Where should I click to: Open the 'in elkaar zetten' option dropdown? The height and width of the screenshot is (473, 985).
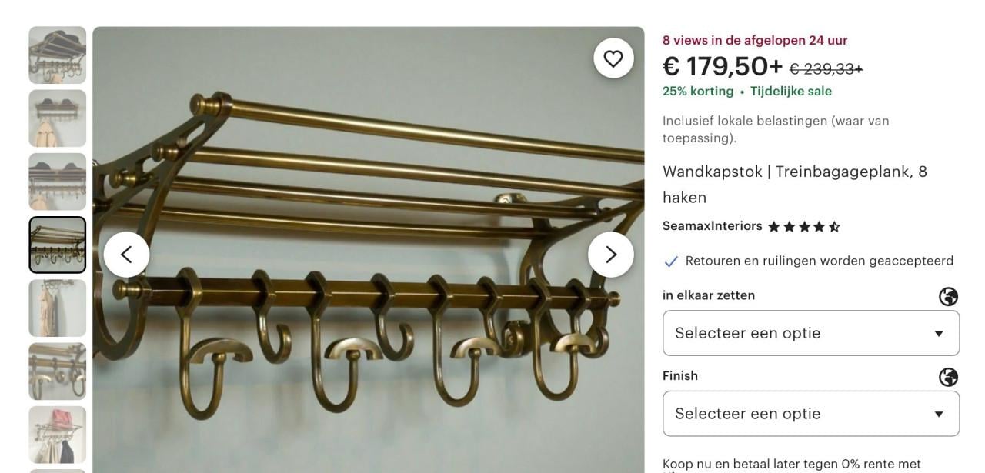point(811,333)
